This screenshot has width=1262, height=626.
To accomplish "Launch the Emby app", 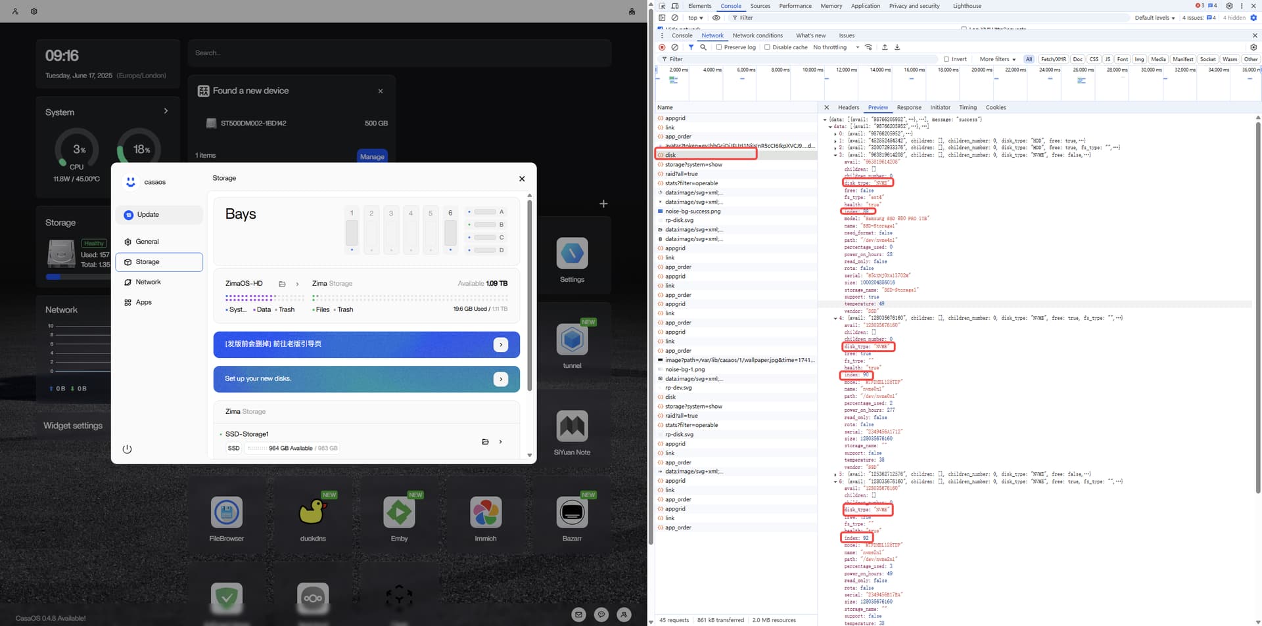I will tap(399, 512).
